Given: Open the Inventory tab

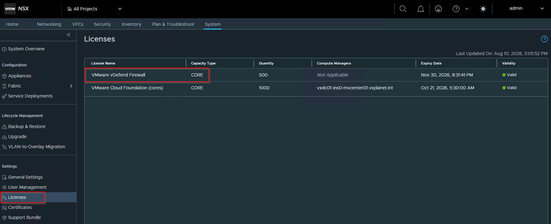Looking at the screenshot, I should 132,24.
